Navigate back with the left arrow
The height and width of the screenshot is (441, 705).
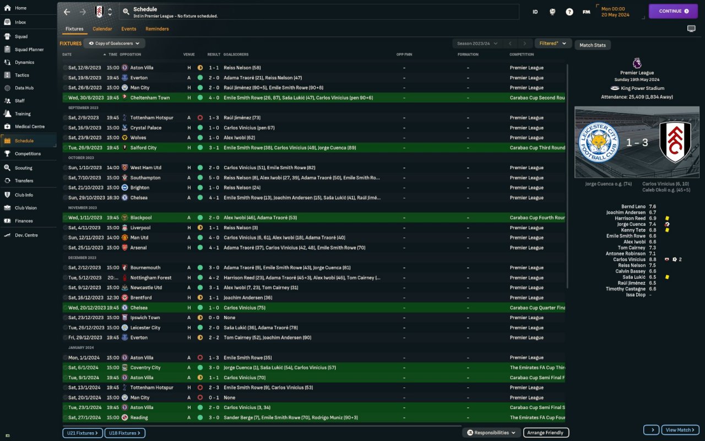coord(67,12)
